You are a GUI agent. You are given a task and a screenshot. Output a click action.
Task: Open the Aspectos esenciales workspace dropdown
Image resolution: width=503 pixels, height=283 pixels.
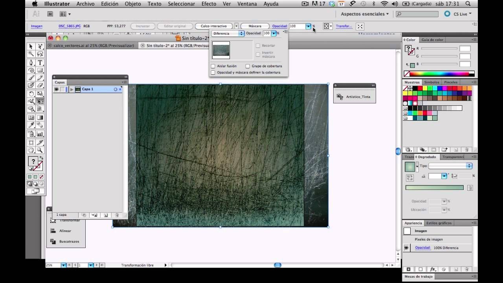coord(365,14)
